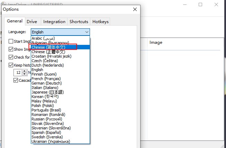This screenshot has width=226, height=148.
Task: Open the Integration tab
Action: coord(54,22)
